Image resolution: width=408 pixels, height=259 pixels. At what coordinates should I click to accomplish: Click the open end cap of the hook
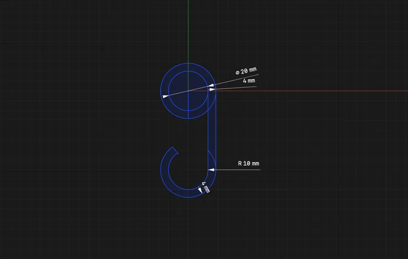click(175, 151)
